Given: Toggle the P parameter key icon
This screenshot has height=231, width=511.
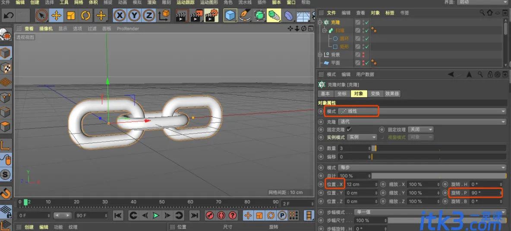Looking at the screenshot, I should coord(281,215).
